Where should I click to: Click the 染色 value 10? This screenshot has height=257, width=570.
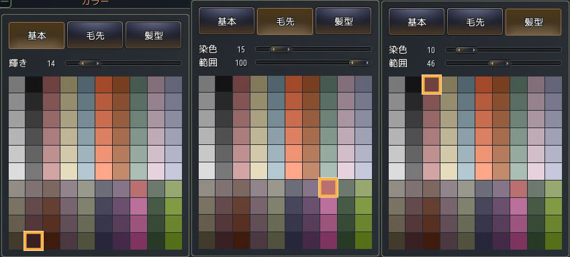431,50
